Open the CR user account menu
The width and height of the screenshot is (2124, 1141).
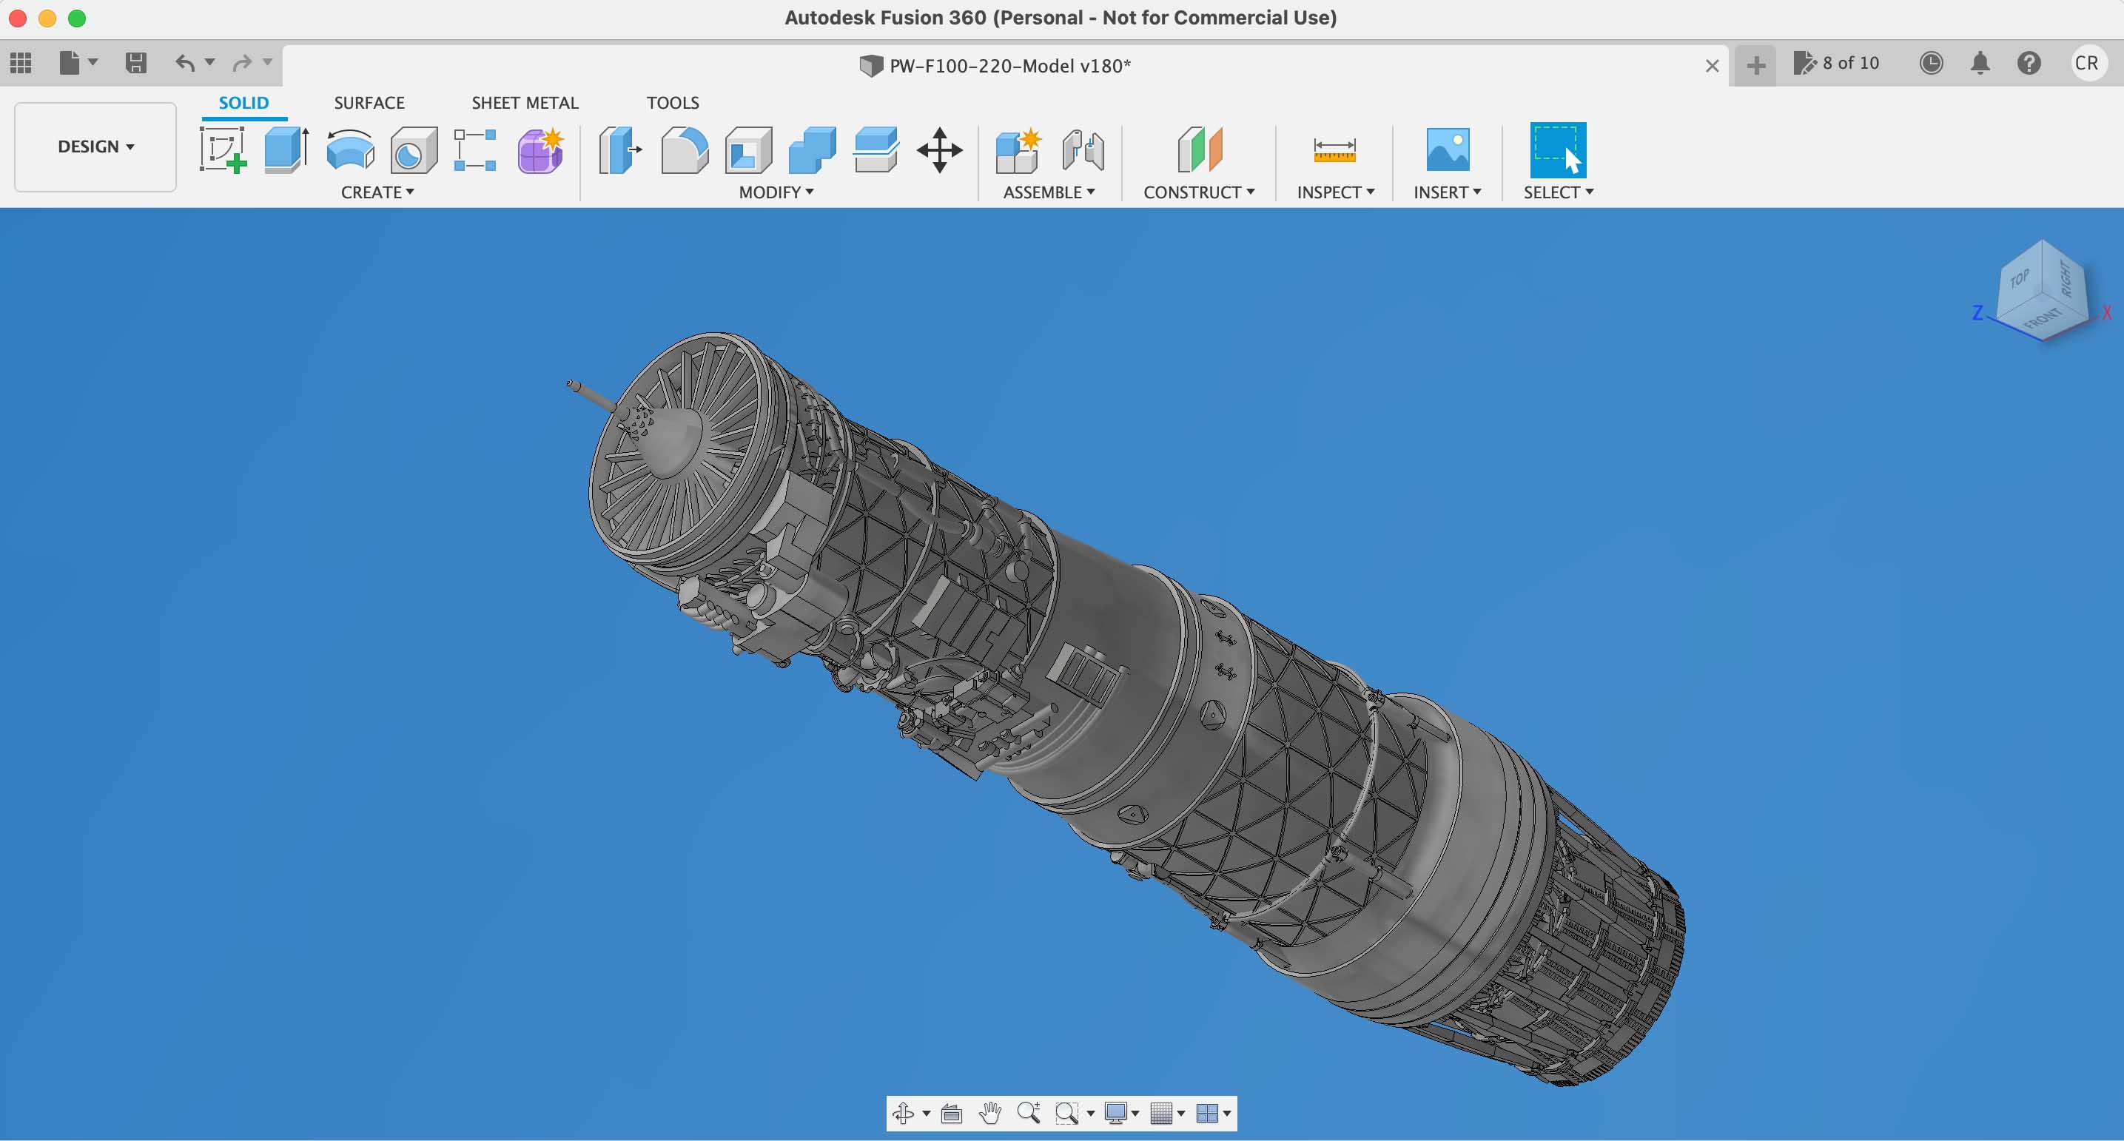point(2087,63)
